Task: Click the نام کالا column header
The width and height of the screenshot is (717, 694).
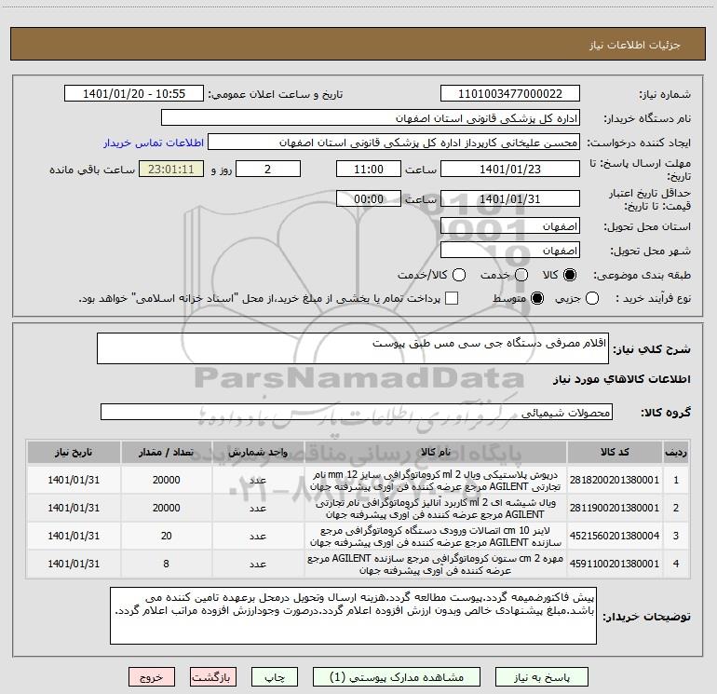Action: coord(436,452)
